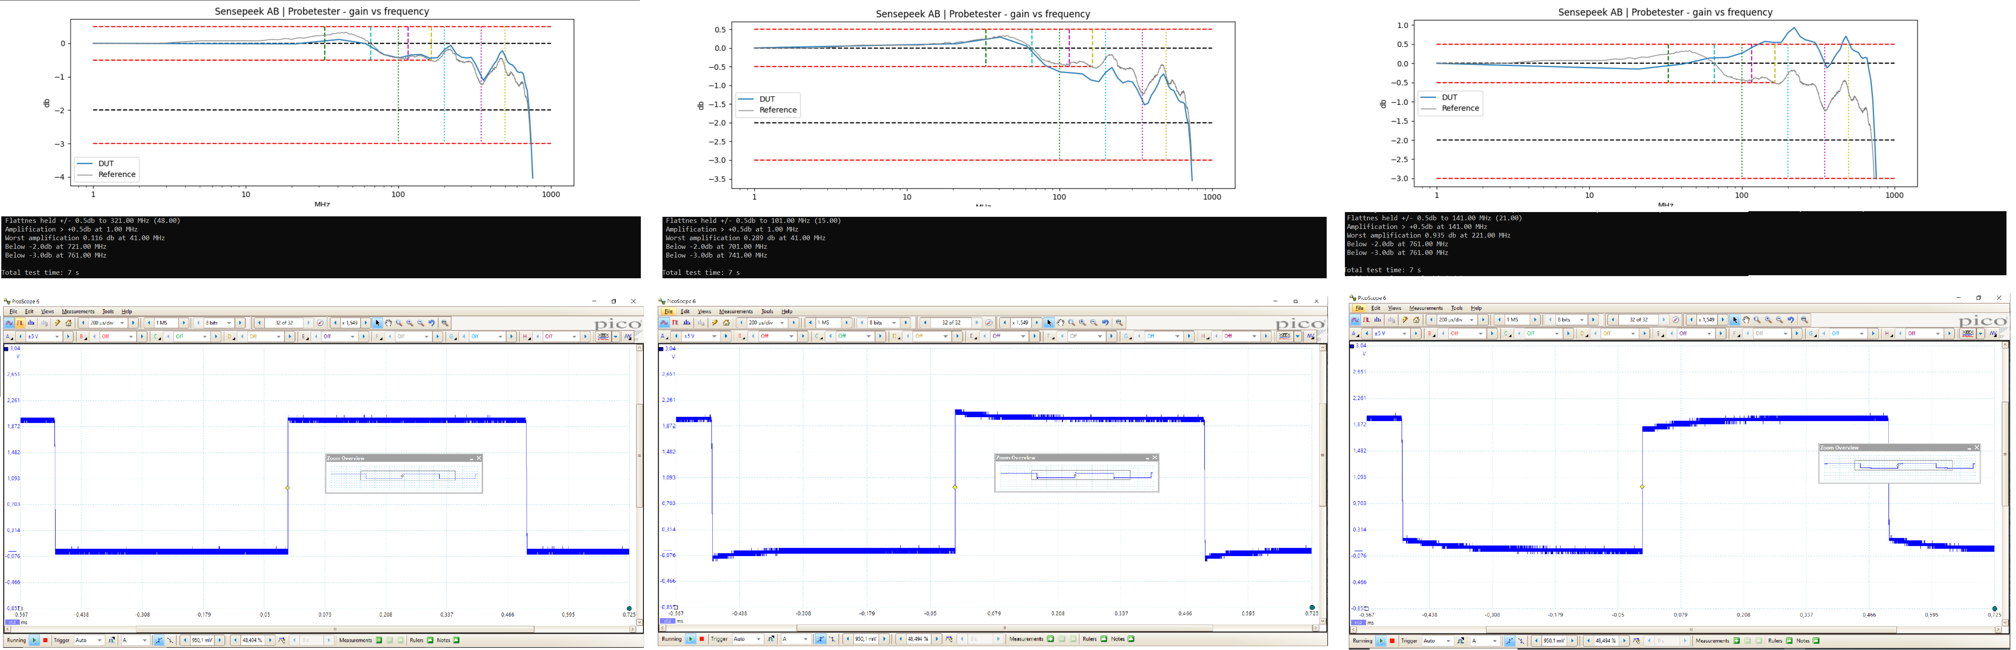Open Edit menu in left PicoScope window
This screenshot has height=650, width=2016.
tap(29, 311)
